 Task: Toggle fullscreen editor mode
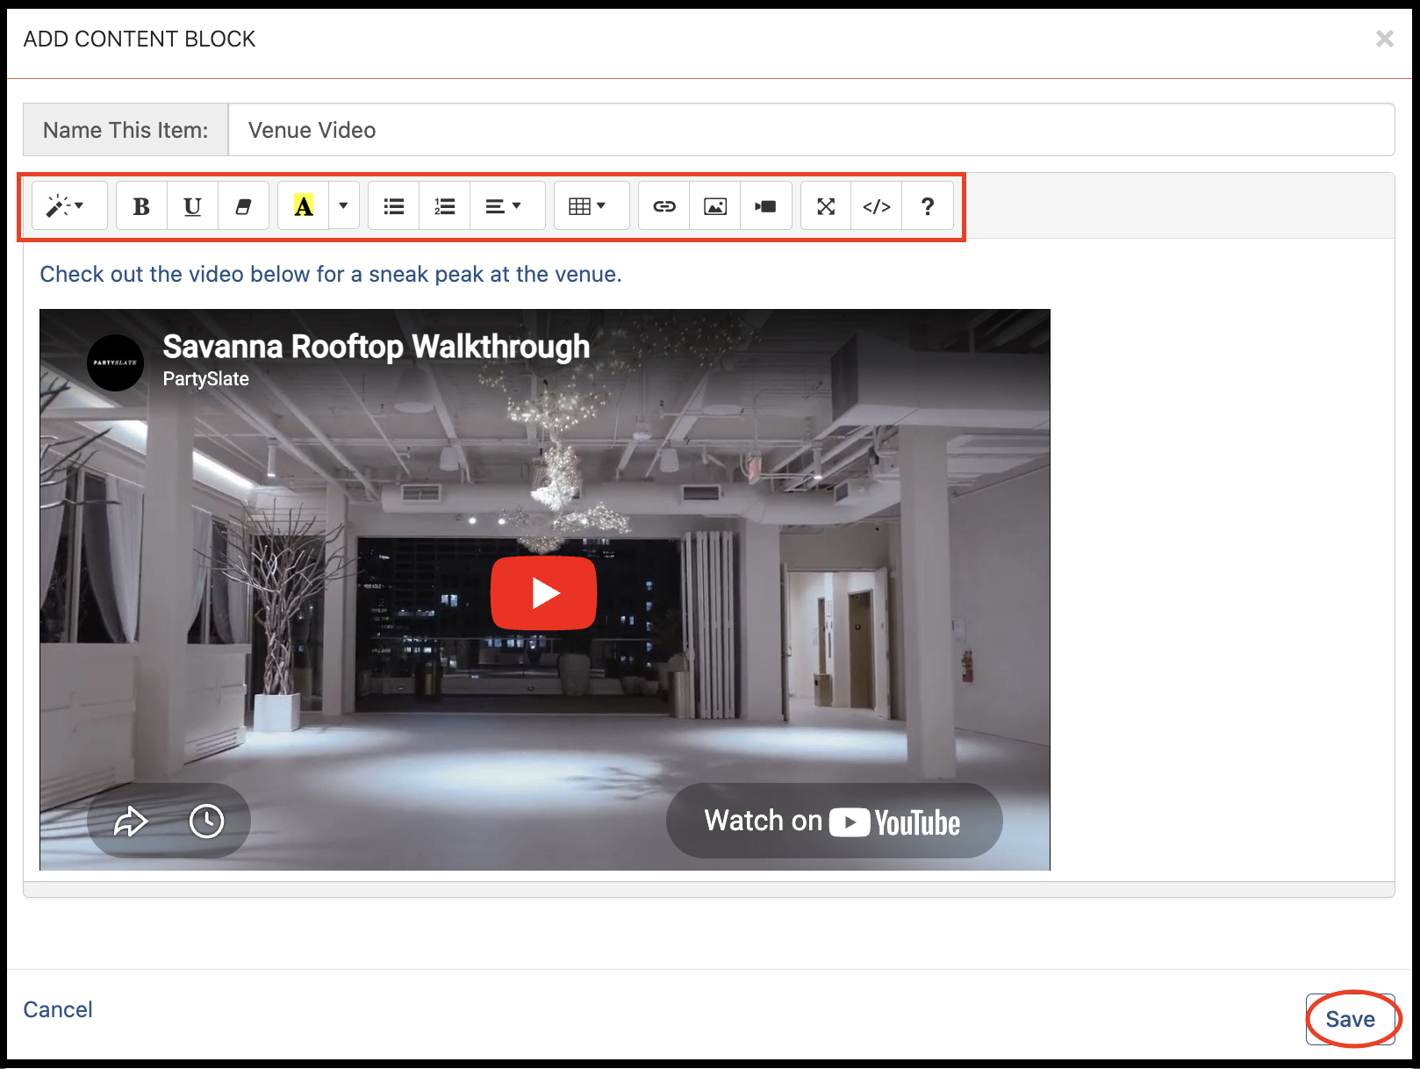point(826,206)
